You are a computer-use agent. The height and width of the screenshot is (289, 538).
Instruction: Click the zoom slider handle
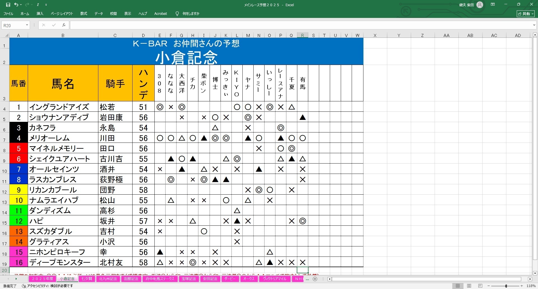click(506, 286)
